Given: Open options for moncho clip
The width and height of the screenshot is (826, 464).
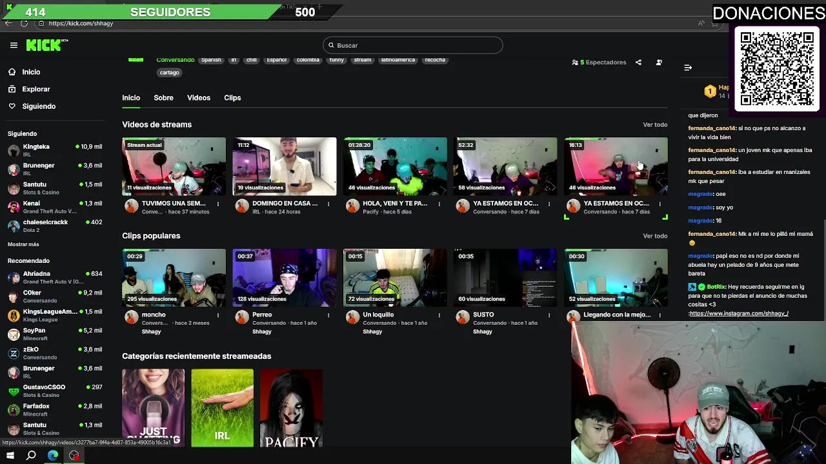Looking at the screenshot, I should coord(218,316).
